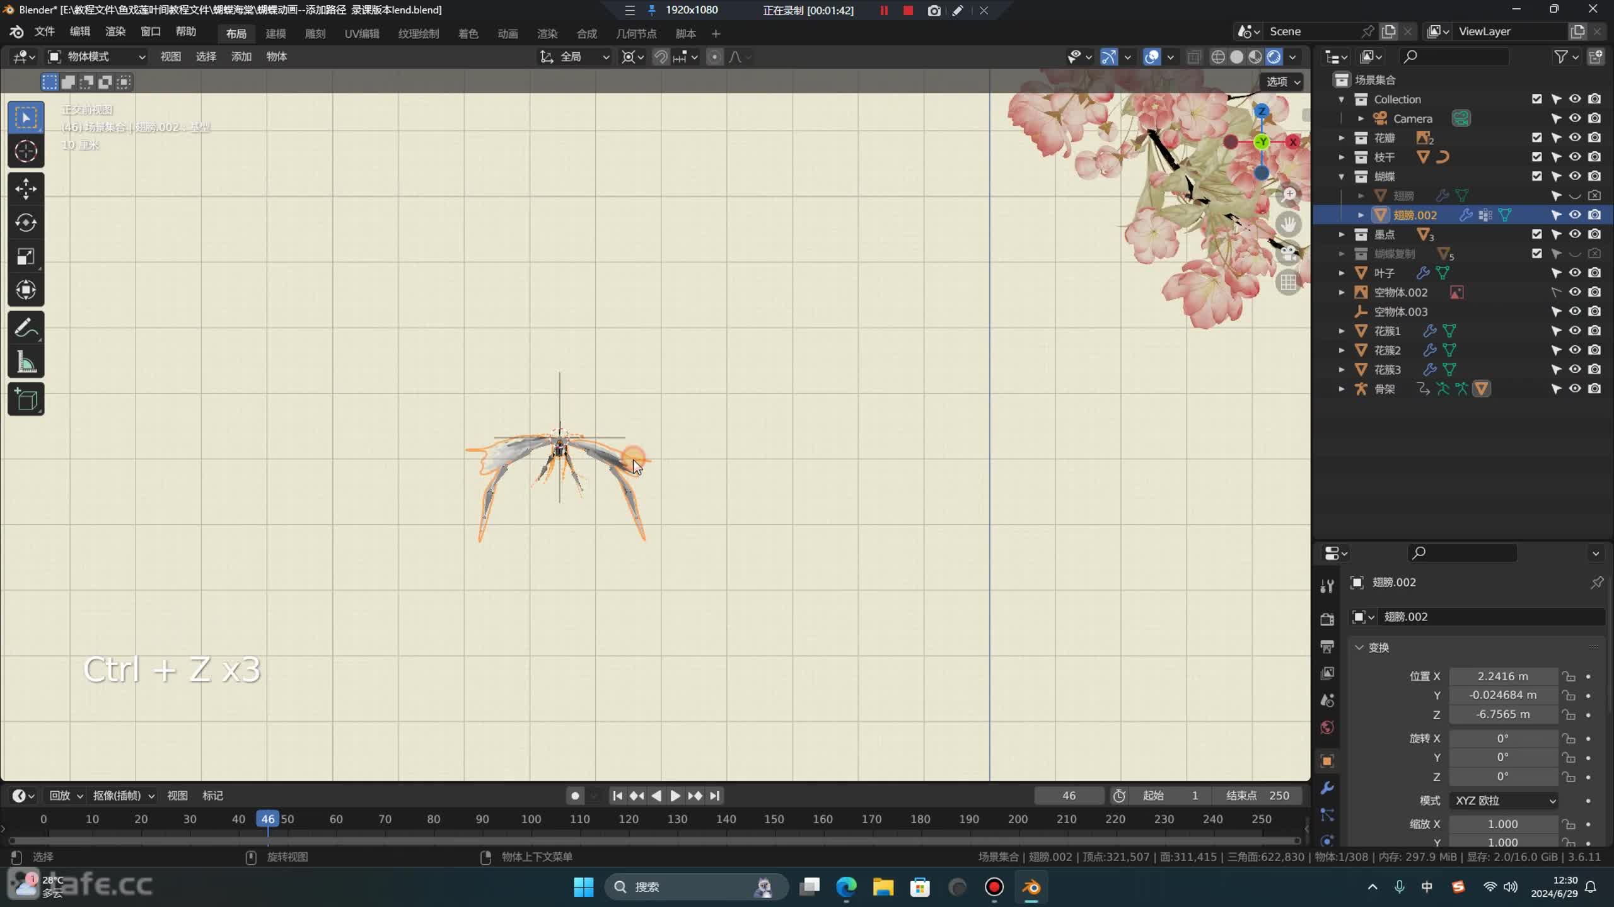Click the recorder screenshot camera icon

click(934, 11)
